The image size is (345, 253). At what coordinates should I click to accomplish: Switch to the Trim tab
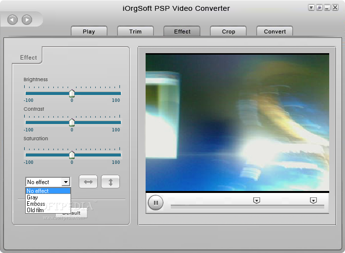pos(135,31)
